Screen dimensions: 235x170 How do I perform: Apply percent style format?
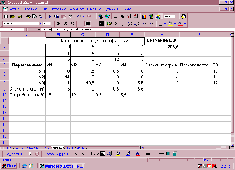click(x=117, y=24)
